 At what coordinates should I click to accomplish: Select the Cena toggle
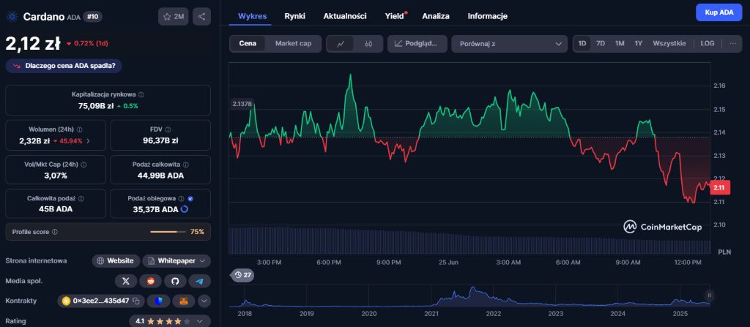click(x=248, y=43)
